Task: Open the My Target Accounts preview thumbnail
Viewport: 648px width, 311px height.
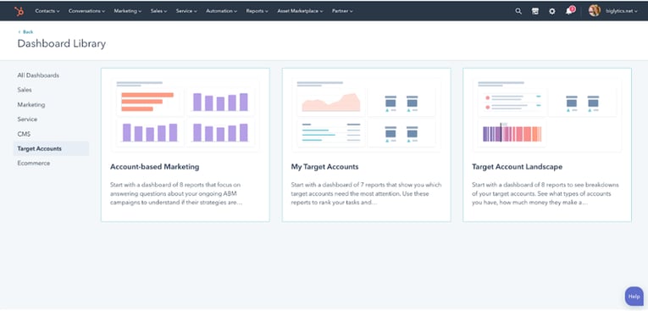Action: 366,114
